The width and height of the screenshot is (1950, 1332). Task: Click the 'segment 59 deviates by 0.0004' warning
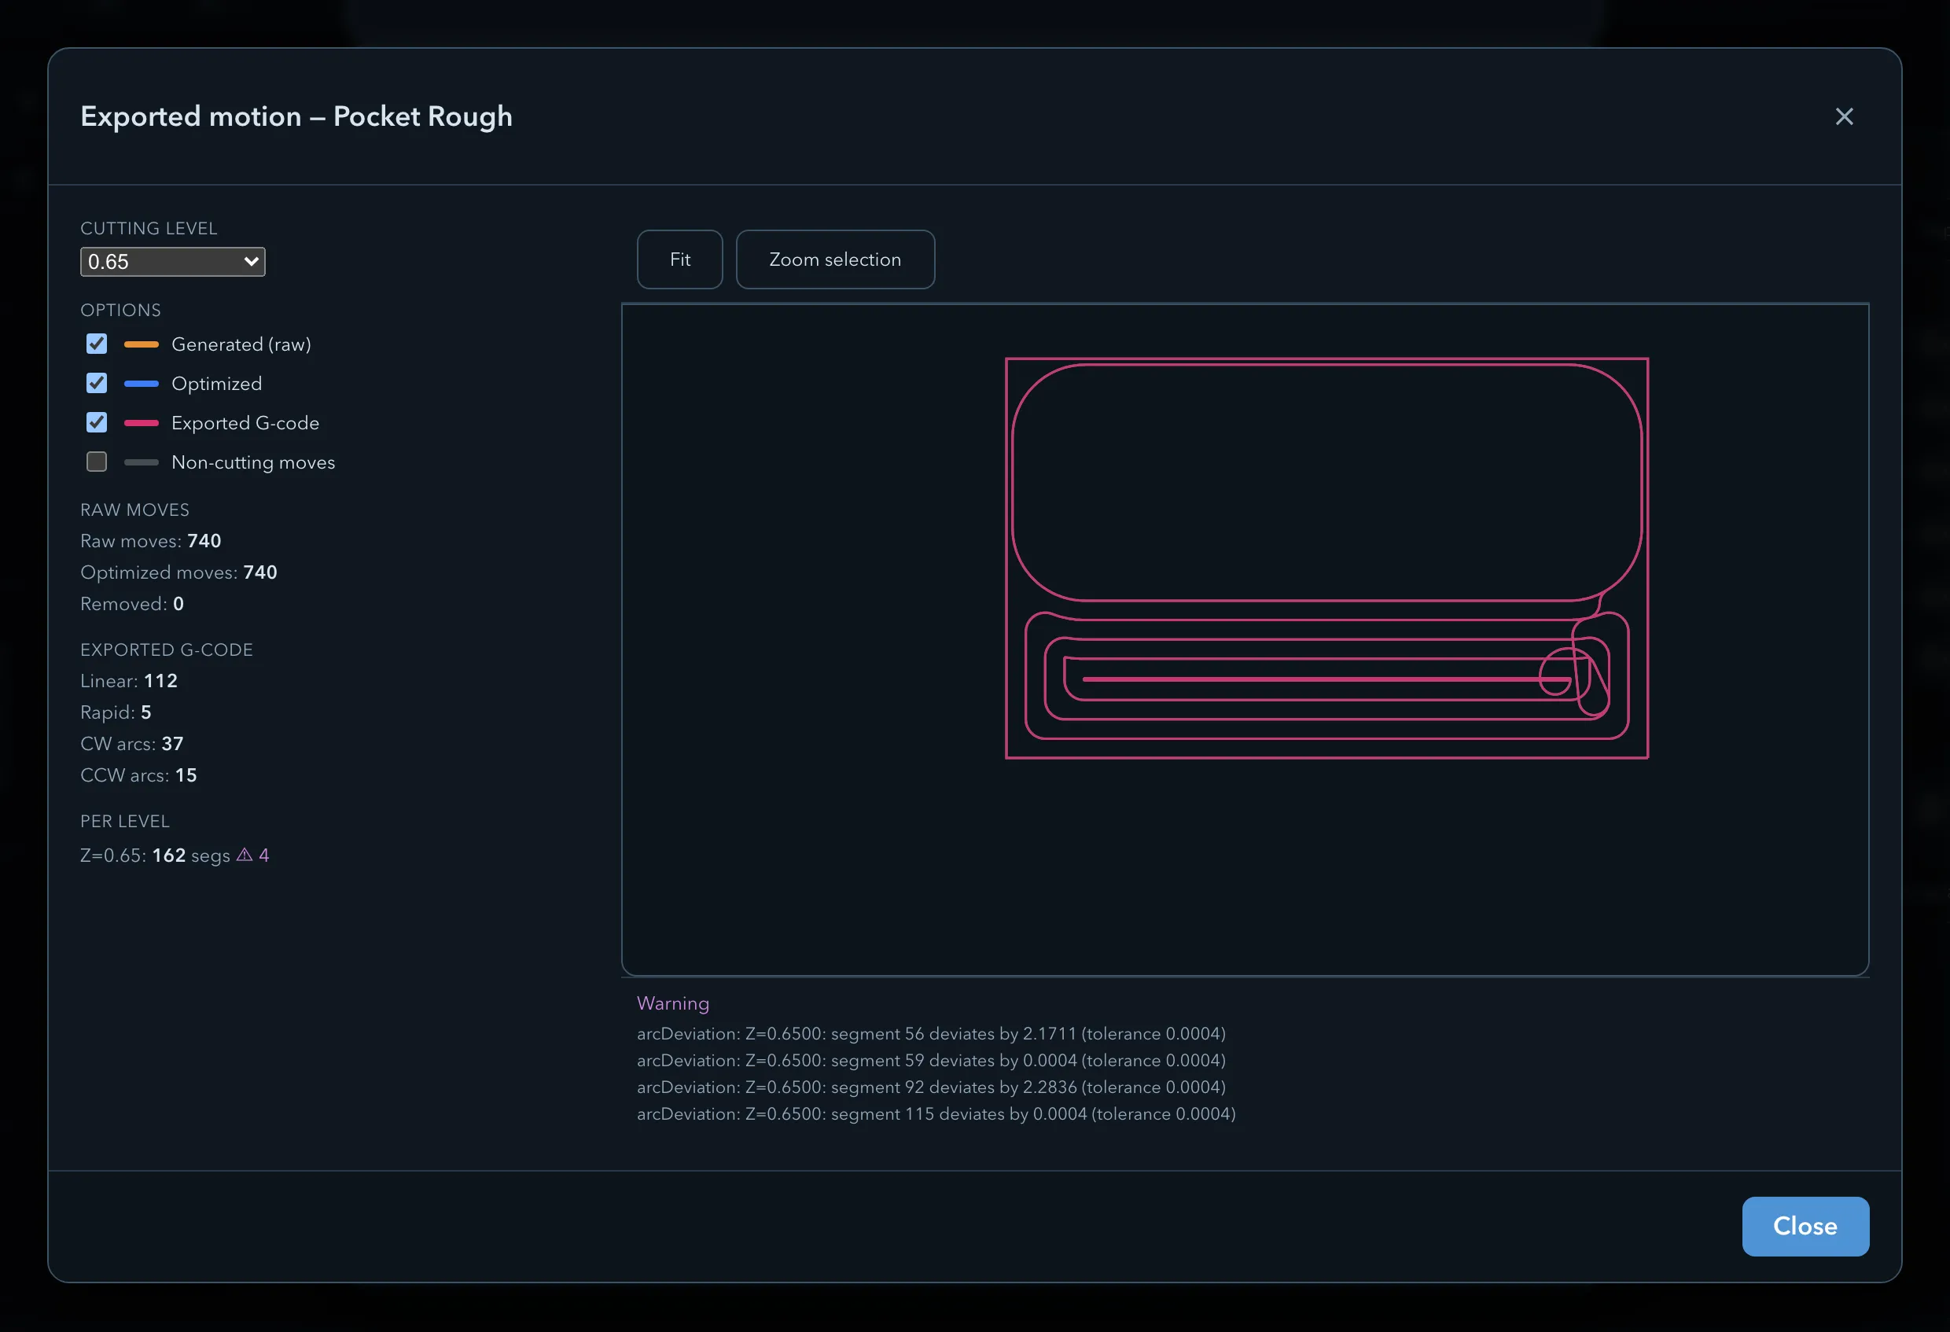pyautogui.click(x=930, y=1060)
